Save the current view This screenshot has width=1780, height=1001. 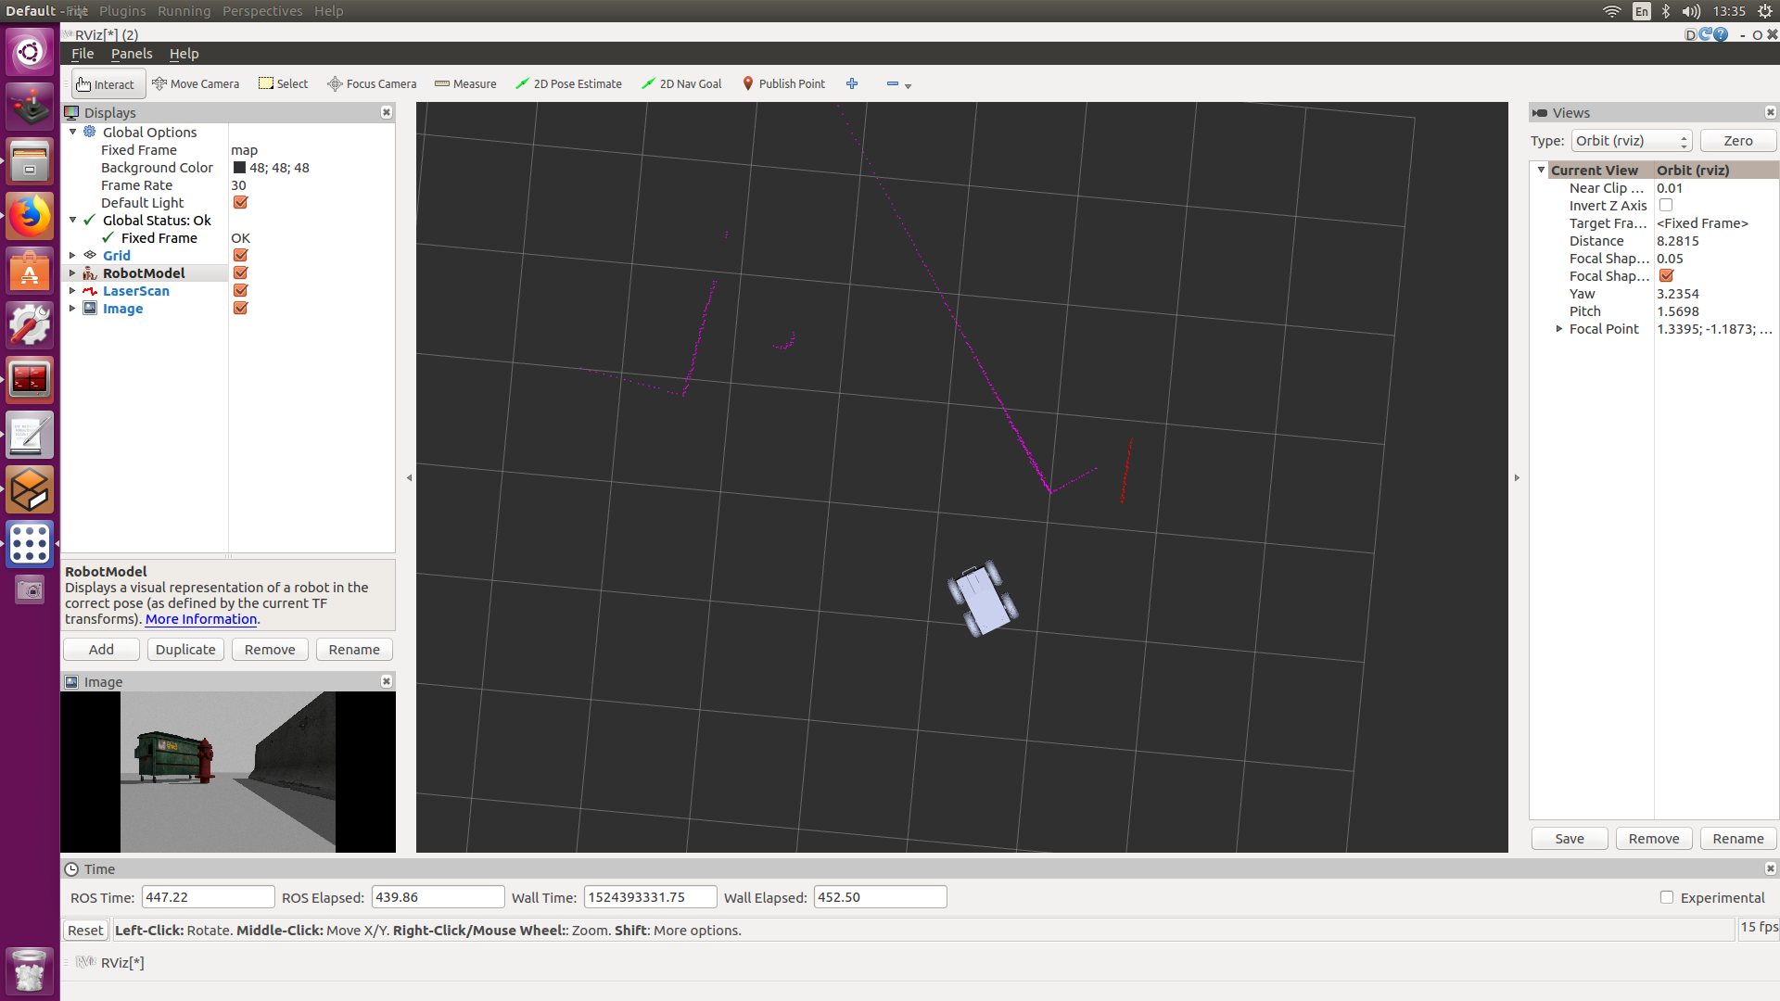[1570, 838]
